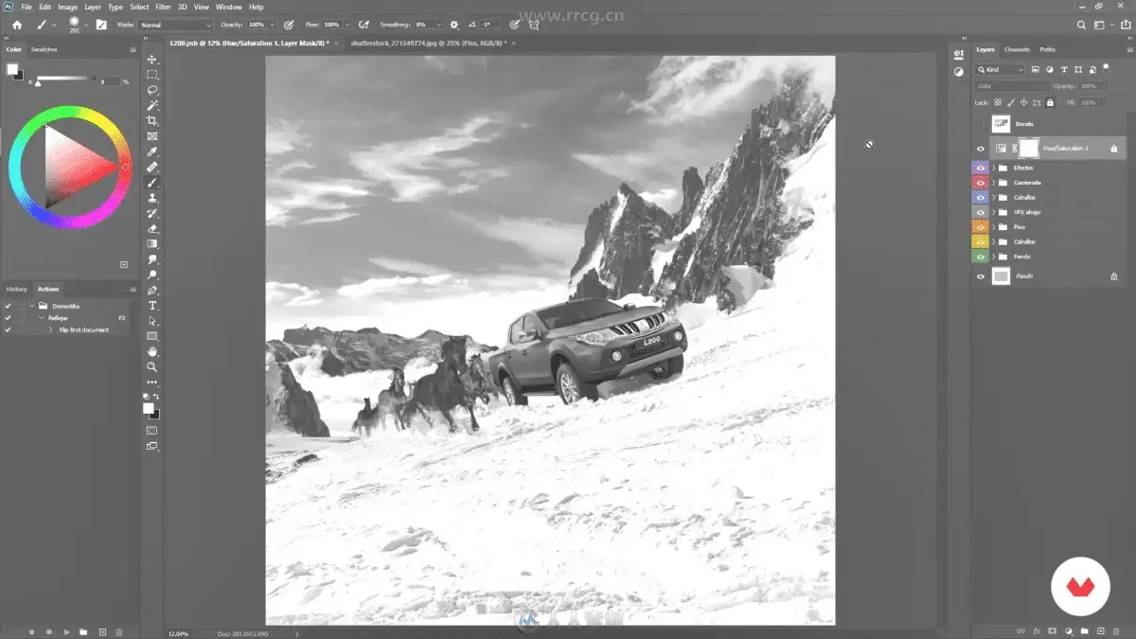Hide the Fondo background layer
The width and height of the screenshot is (1136, 639).
[x=980, y=276]
